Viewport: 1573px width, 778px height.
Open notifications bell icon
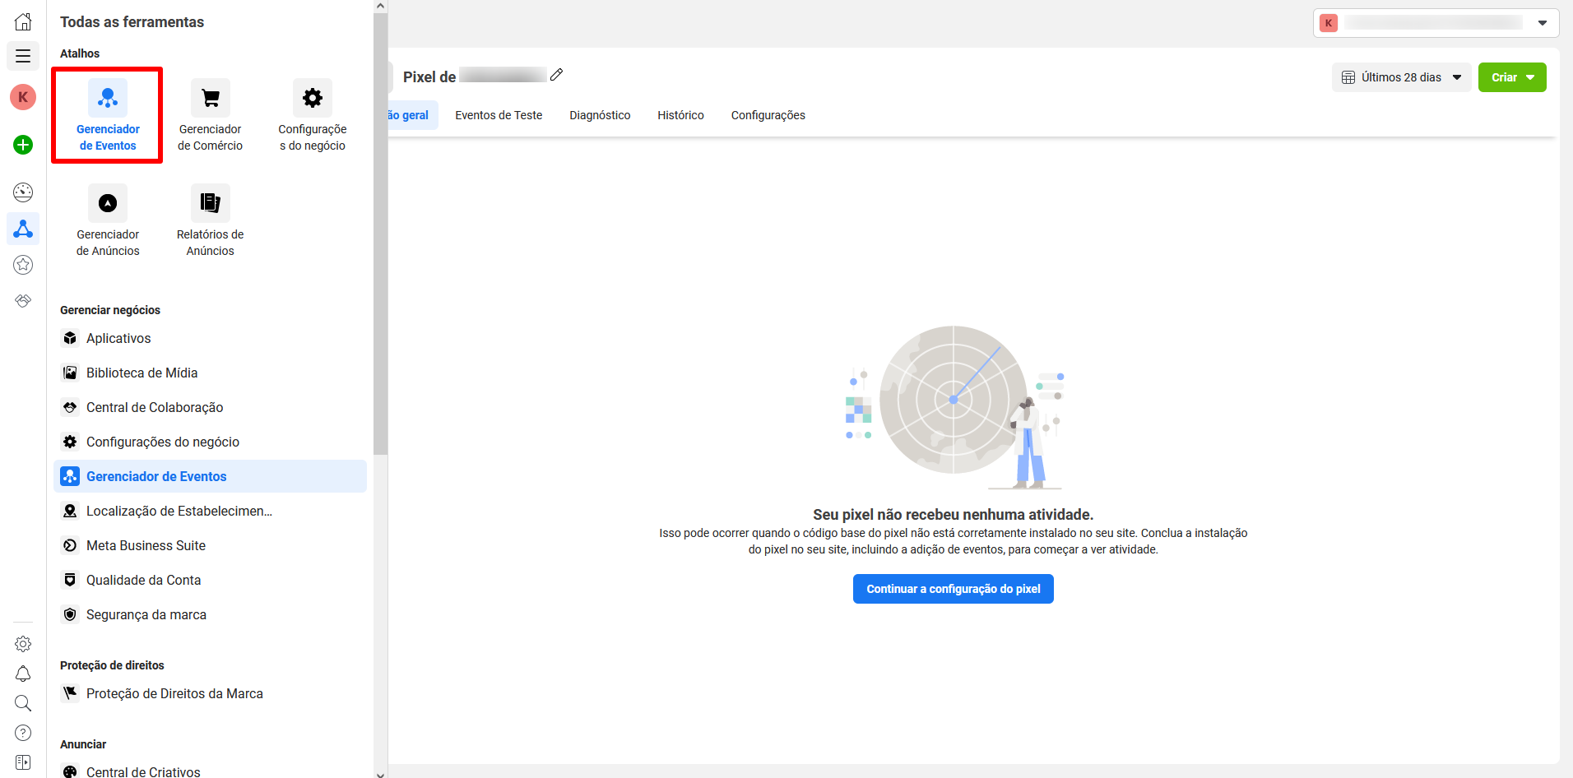pyautogui.click(x=23, y=674)
